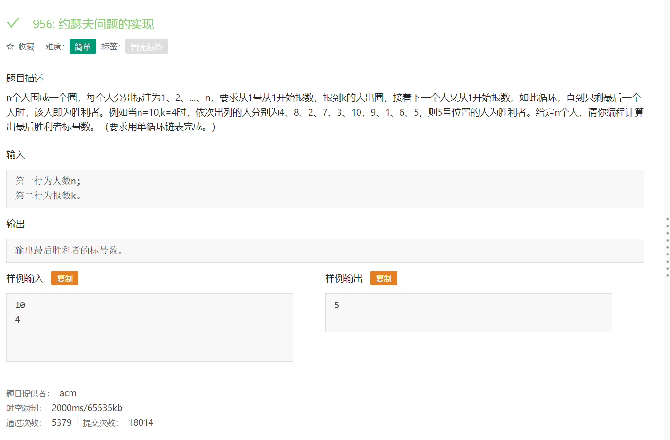Open problem 956 title link
Viewport: 670px width, 440px height.
[92, 23]
